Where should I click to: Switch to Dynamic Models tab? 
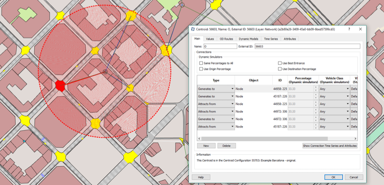pyautogui.click(x=249, y=39)
